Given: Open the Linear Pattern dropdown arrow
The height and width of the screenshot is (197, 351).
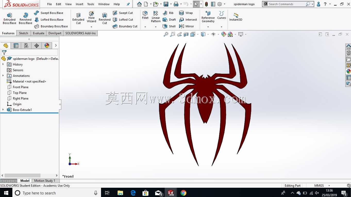Looking at the screenshot, I should (156, 27).
